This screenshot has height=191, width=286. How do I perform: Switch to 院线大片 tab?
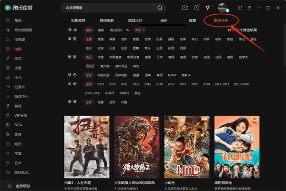click(x=135, y=20)
